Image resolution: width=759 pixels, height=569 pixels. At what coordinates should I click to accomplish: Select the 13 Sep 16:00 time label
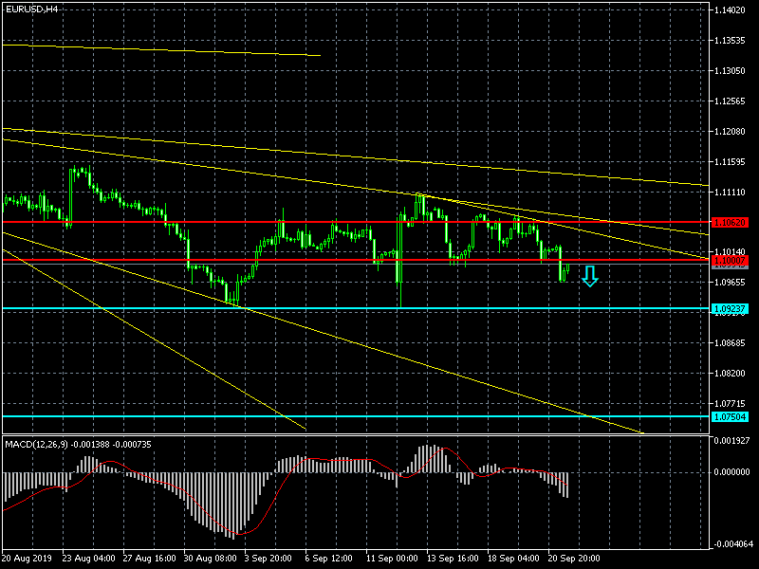(454, 558)
